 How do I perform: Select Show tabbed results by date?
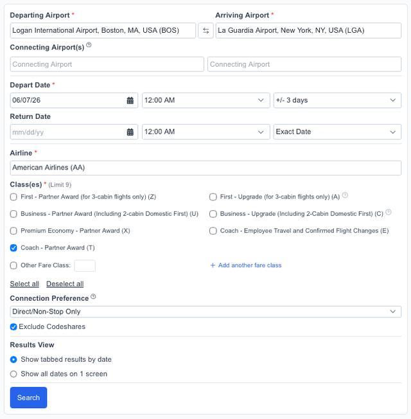click(13, 360)
